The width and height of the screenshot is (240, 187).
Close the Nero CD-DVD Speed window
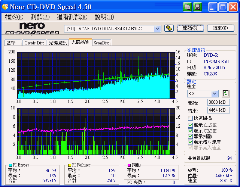233,7
